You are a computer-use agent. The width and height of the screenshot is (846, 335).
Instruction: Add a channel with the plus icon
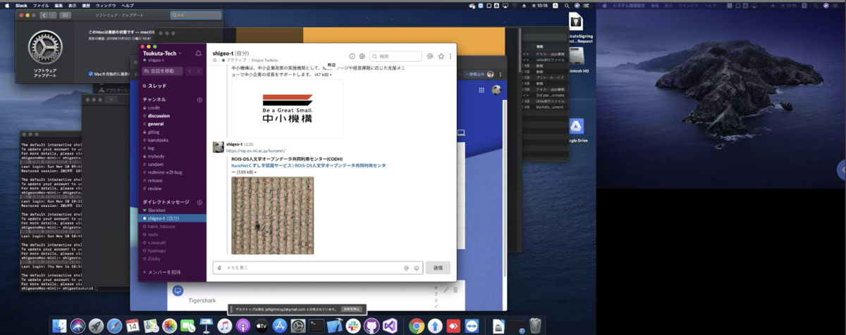[200, 100]
